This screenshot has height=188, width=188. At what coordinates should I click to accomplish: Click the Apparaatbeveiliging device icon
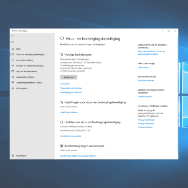13,77
